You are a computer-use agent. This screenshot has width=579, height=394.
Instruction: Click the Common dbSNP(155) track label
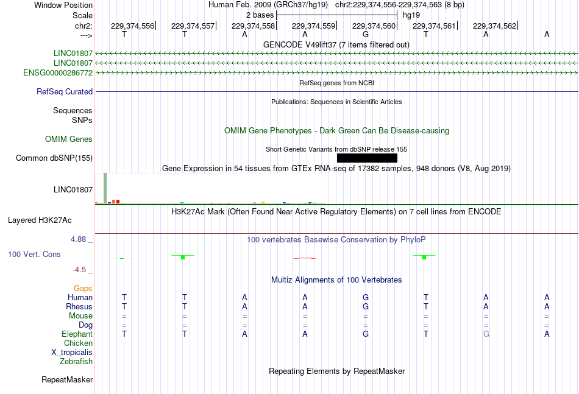click(54, 158)
